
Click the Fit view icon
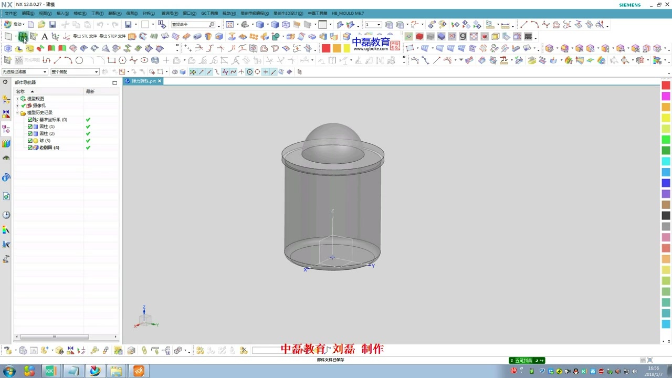pyautogui.click(x=229, y=25)
